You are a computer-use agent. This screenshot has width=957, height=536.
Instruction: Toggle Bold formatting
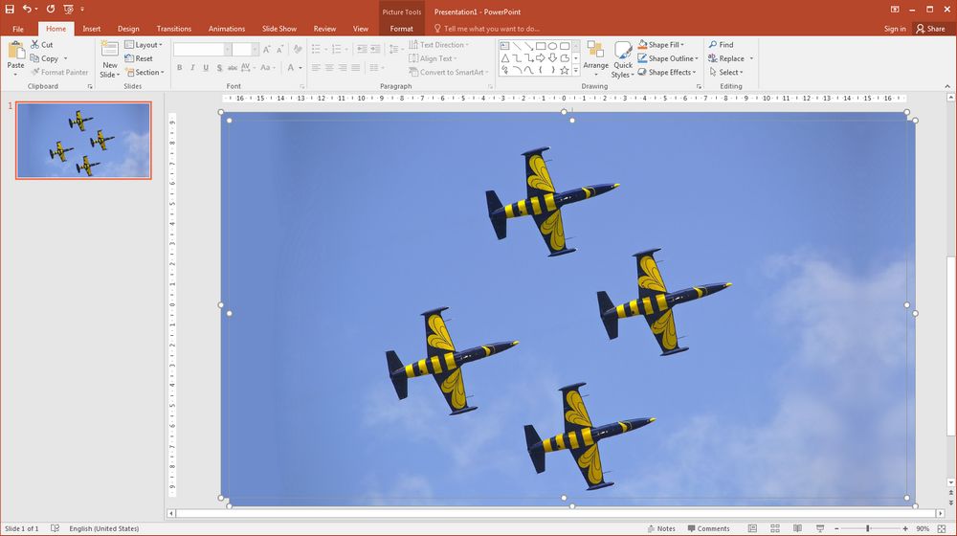pyautogui.click(x=180, y=68)
